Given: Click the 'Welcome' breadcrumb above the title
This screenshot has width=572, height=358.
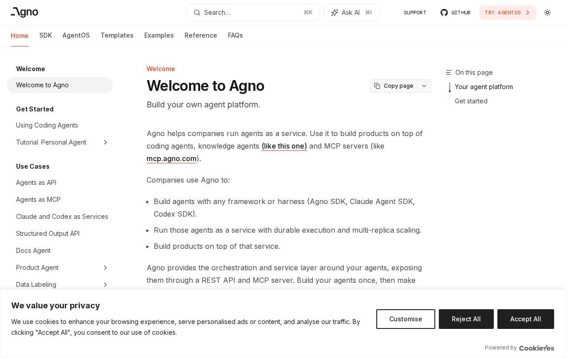Looking at the screenshot, I should [x=161, y=69].
